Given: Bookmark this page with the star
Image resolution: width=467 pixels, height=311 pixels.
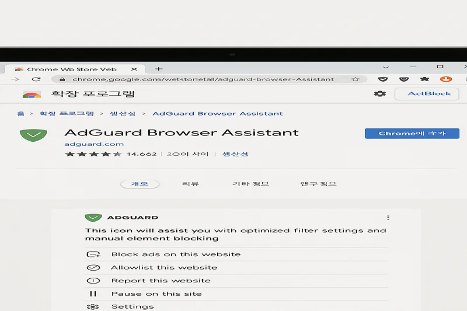Looking at the screenshot, I should (x=355, y=79).
